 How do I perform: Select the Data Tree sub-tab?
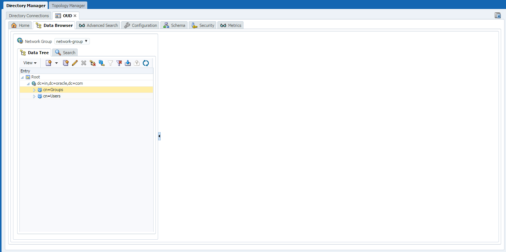pos(34,53)
